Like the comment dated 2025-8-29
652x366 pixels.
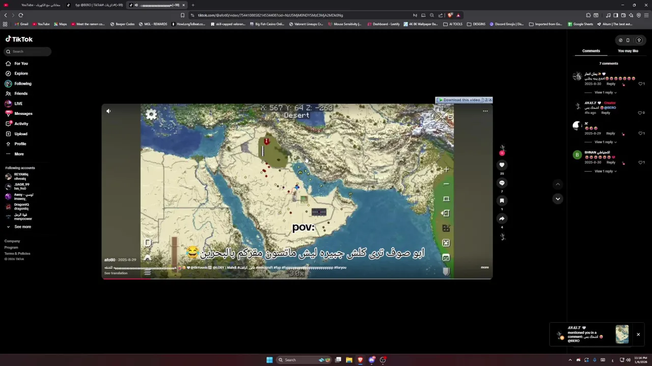[x=640, y=133]
